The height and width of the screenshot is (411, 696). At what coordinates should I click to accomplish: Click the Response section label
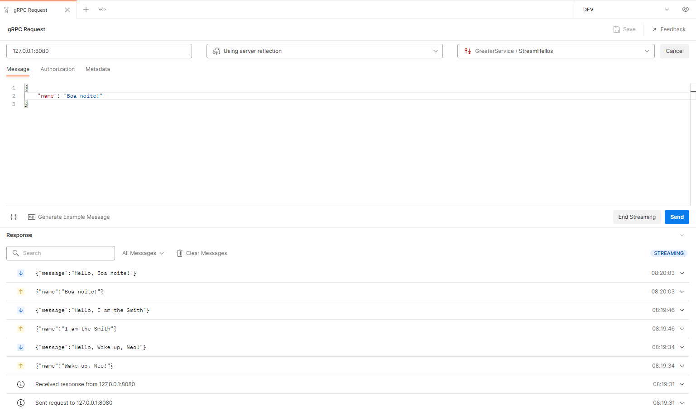coord(19,235)
